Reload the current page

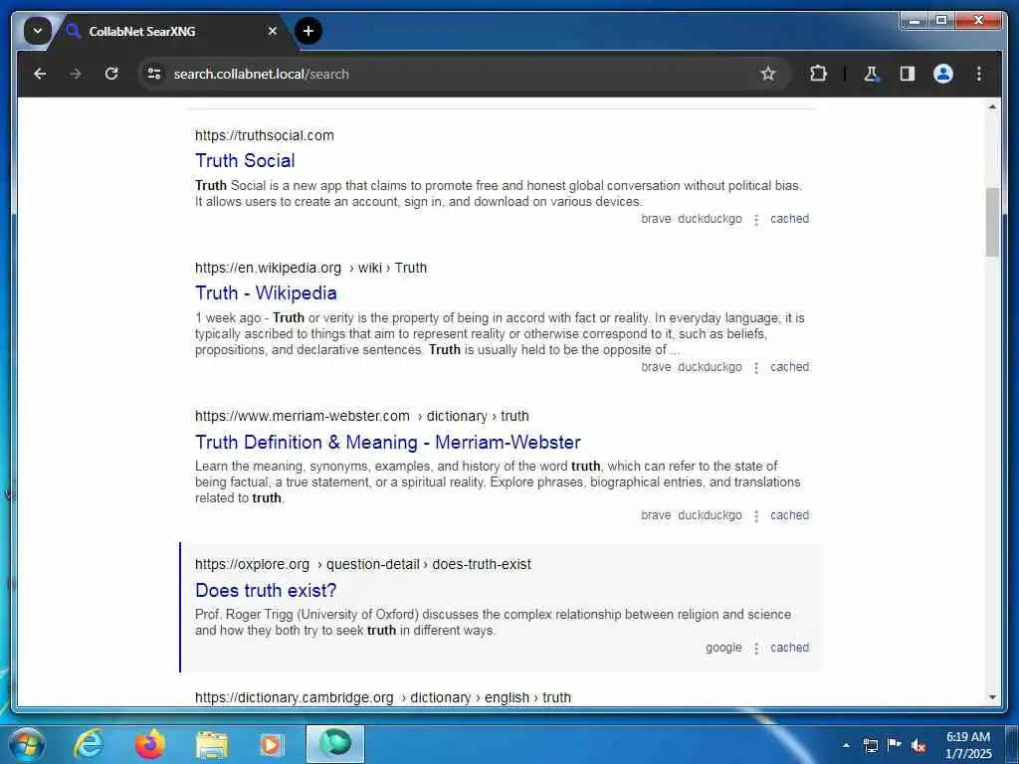(x=111, y=74)
